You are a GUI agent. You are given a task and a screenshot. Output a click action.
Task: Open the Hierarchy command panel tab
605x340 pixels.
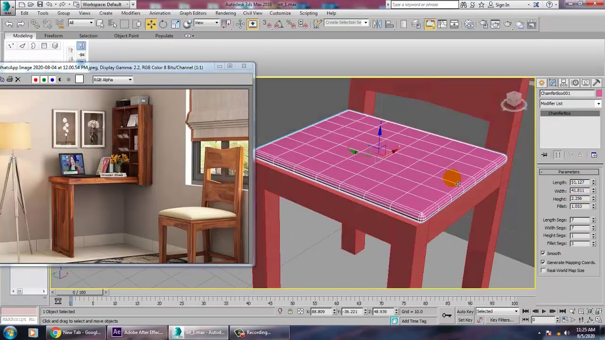click(564, 83)
